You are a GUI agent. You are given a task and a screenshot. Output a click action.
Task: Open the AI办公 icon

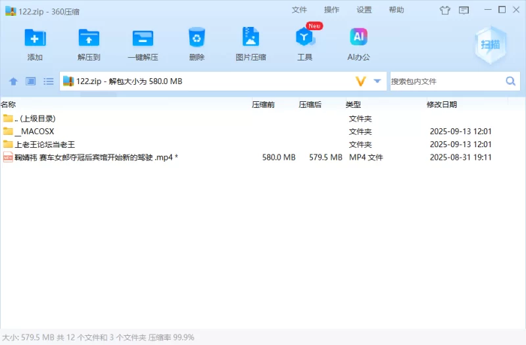coord(358,37)
